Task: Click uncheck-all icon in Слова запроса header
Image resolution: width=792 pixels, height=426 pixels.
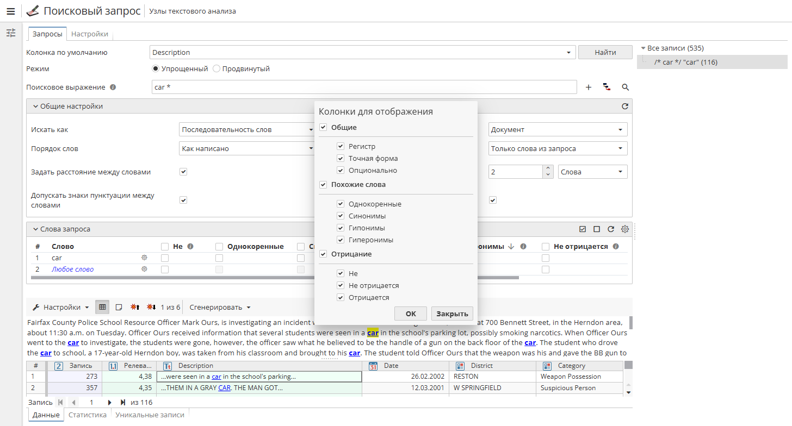Action: tap(597, 229)
